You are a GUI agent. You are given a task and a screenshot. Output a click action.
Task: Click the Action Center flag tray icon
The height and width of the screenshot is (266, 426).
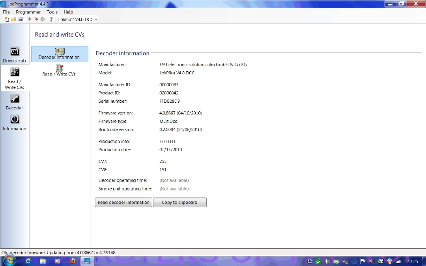point(363,261)
